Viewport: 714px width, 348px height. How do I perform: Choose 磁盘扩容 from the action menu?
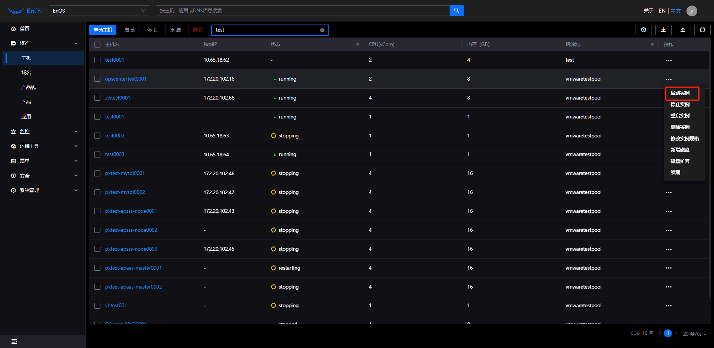click(x=680, y=161)
